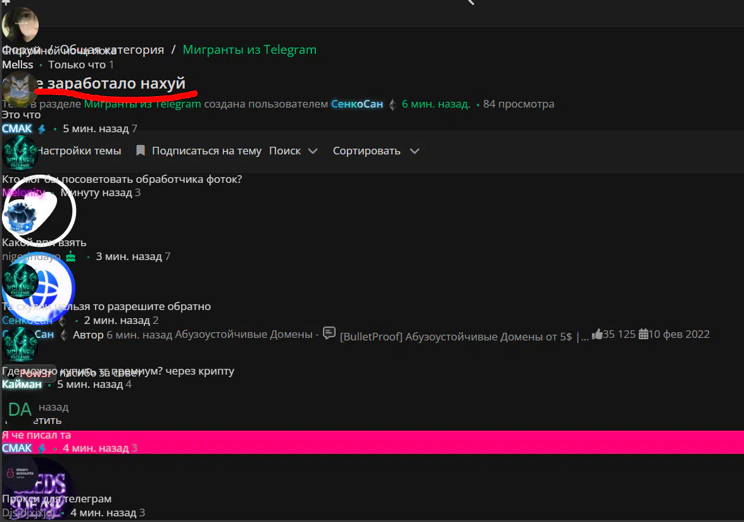Click the green cake badge next to 3 мин. назад
The height and width of the screenshot is (522, 744).
71,256
